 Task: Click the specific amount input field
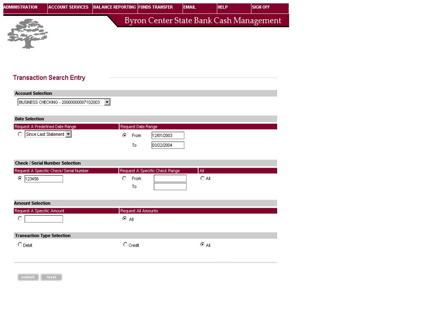tap(43, 219)
